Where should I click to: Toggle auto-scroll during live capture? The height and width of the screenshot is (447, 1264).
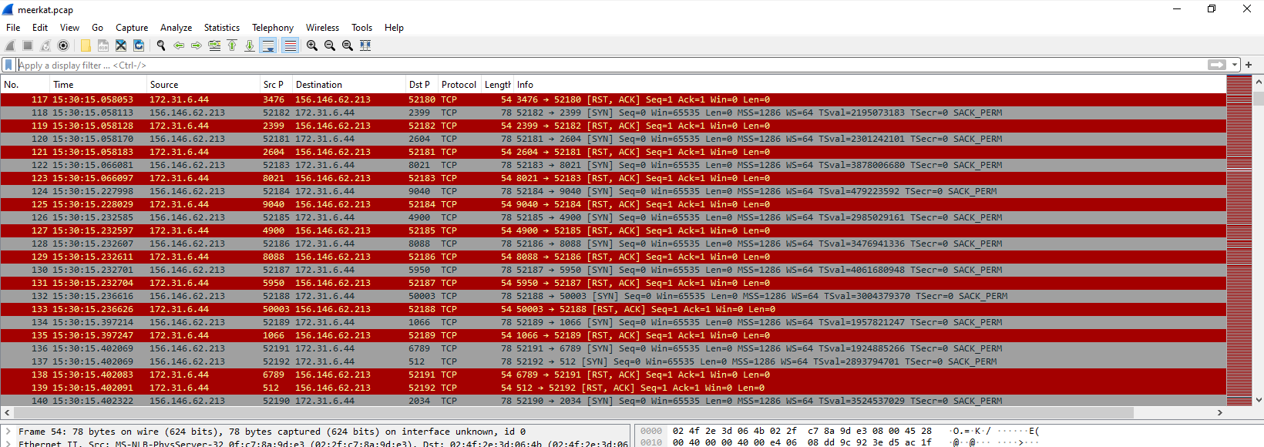click(267, 45)
